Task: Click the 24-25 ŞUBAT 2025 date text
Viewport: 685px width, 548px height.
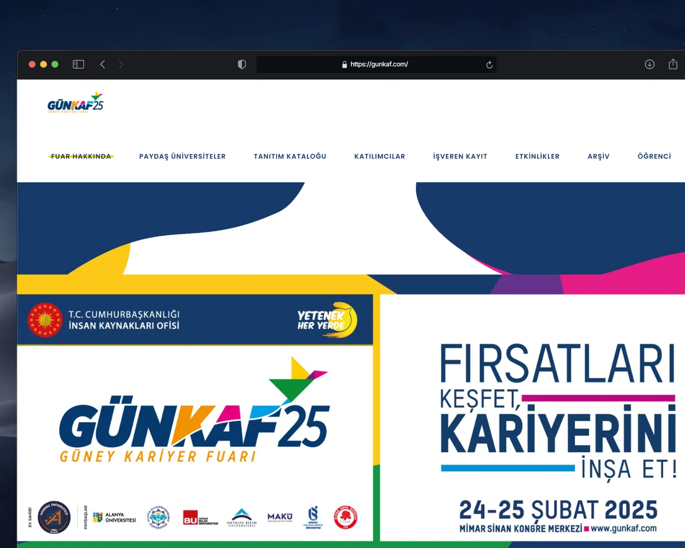Action: click(558, 510)
